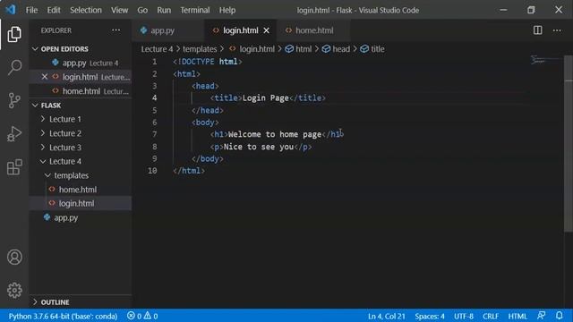Close login.html in Open Editors list
The width and height of the screenshot is (573, 322).
click(x=45, y=77)
